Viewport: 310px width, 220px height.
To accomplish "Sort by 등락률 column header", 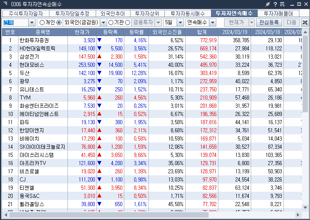I will (x=137, y=32).
